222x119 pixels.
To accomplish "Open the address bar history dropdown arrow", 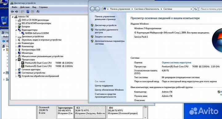I will (x=191, y=9).
